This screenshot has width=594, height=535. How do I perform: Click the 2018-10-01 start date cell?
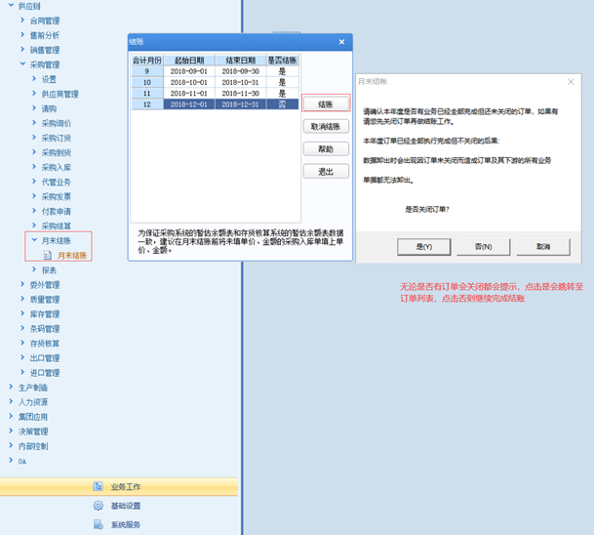coord(189,82)
